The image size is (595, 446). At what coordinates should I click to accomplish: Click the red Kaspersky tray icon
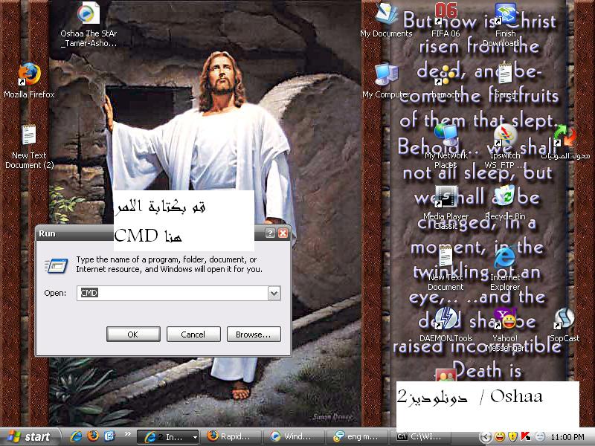click(526, 437)
